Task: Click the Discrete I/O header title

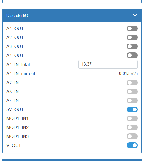Action: point(17,15)
